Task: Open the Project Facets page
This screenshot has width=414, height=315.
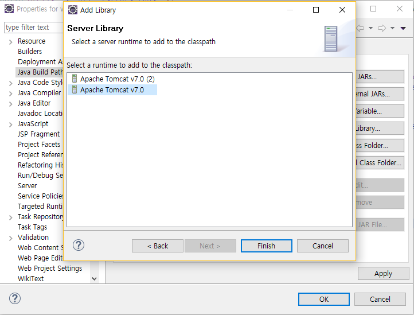Action: [39, 144]
